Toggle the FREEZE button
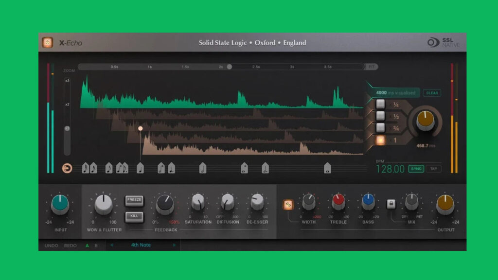This screenshot has height=280, width=498. coord(134,200)
